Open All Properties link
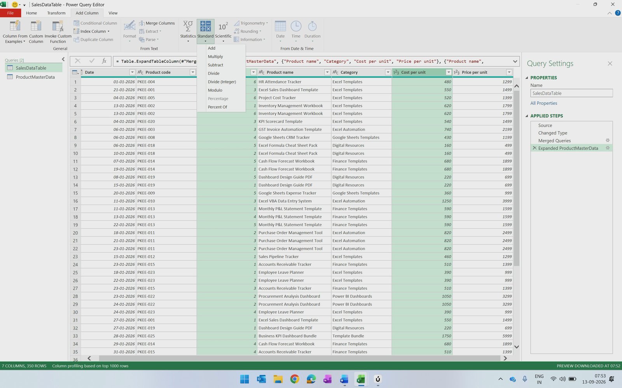Viewport: 622px width, 388px height. (543, 103)
